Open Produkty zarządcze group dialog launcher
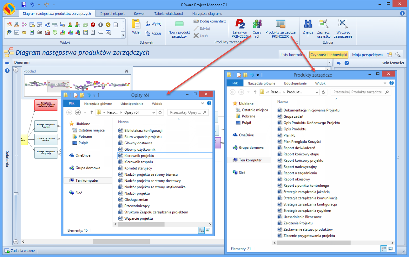The image size is (409, 257). [297, 42]
